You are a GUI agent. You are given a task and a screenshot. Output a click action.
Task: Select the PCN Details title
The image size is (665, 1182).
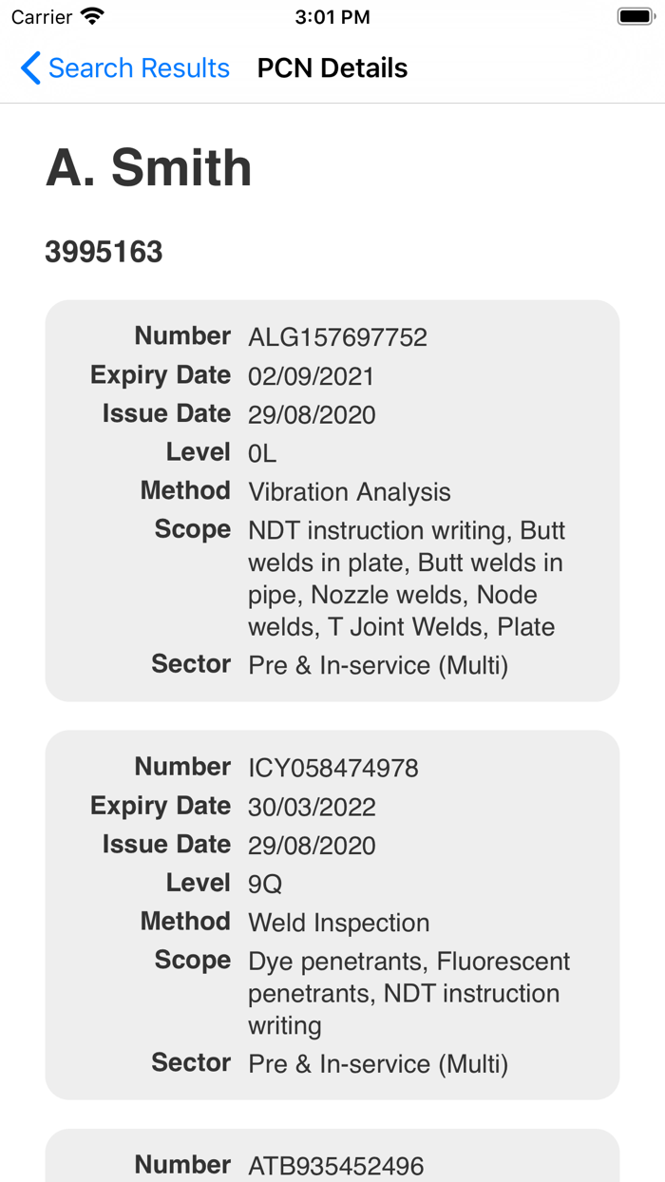[332, 68]
